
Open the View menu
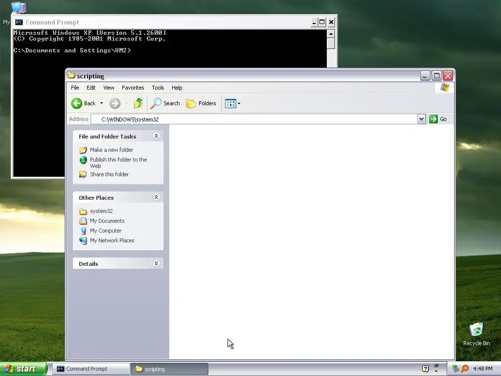(x=109, y=88)
